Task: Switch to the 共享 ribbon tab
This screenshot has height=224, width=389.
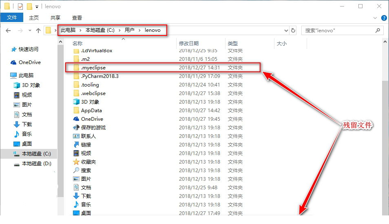Action: [55, 18]
